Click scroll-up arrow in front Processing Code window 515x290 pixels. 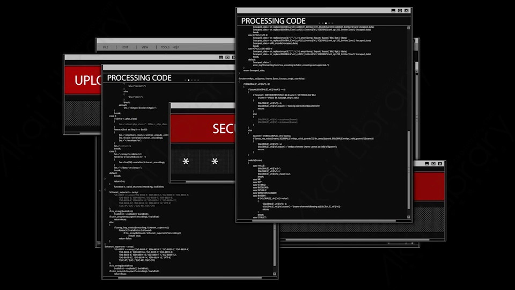[x=409, y=28]
